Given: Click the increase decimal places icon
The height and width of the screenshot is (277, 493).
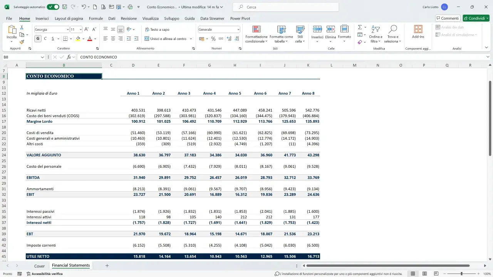Looking at the screenshot, I should [230, 38].
